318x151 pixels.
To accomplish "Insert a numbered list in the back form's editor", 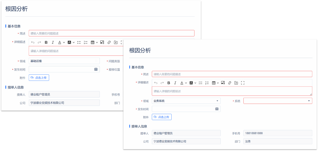I will [86, 42].
